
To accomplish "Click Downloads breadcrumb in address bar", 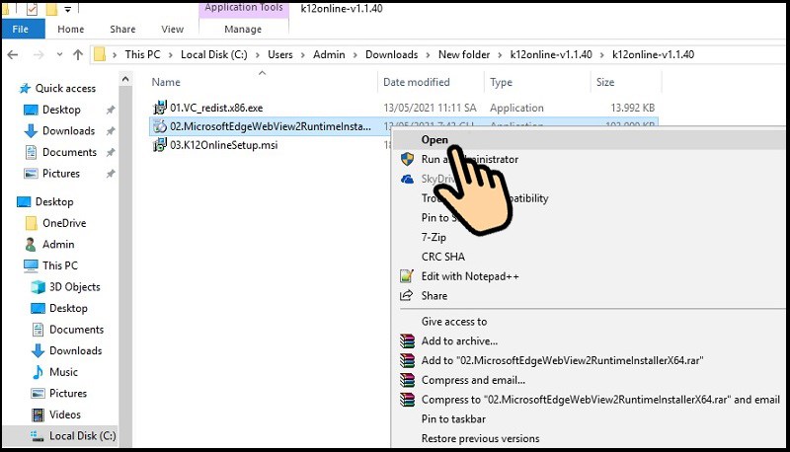I will click(391, 54).
